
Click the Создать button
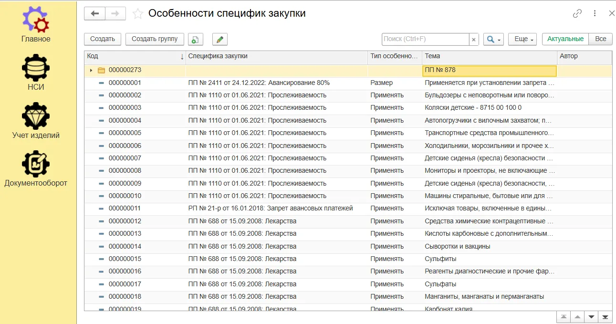tap(103, 39)
